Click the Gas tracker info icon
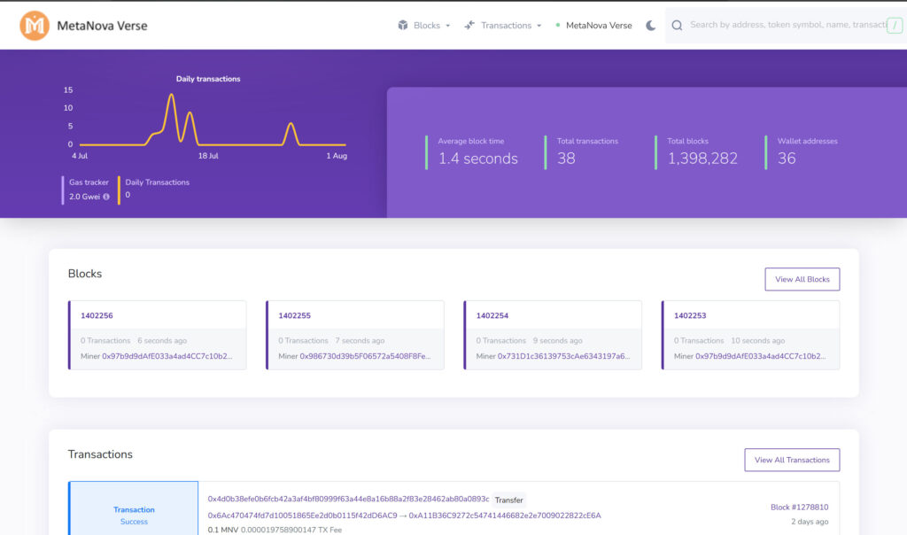 pyautogui.click(x=106, y=197)
